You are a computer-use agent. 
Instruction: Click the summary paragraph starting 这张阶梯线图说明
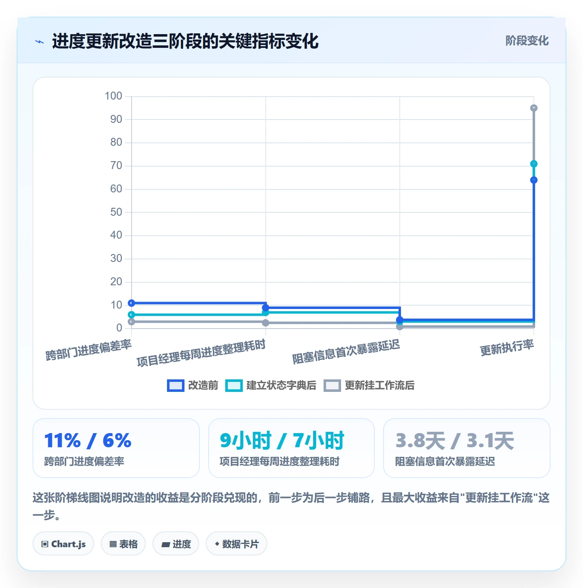coord(291,506)
